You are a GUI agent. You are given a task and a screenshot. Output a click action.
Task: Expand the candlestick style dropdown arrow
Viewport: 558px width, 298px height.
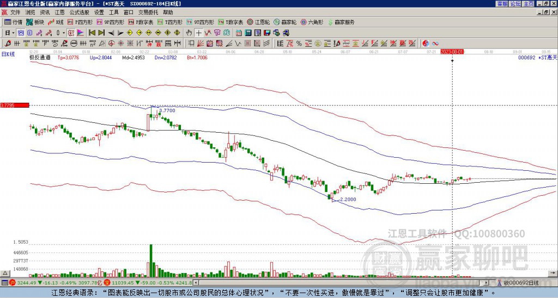[x=64, y=33]
